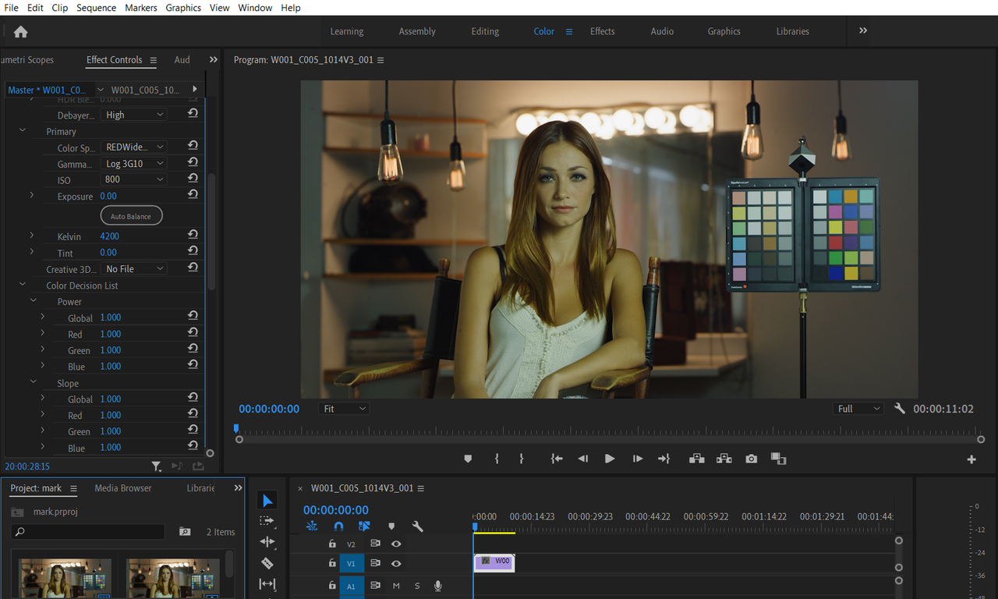Select the Razor tool
This screenshot has height=599, width=998.
click(267, 563)
